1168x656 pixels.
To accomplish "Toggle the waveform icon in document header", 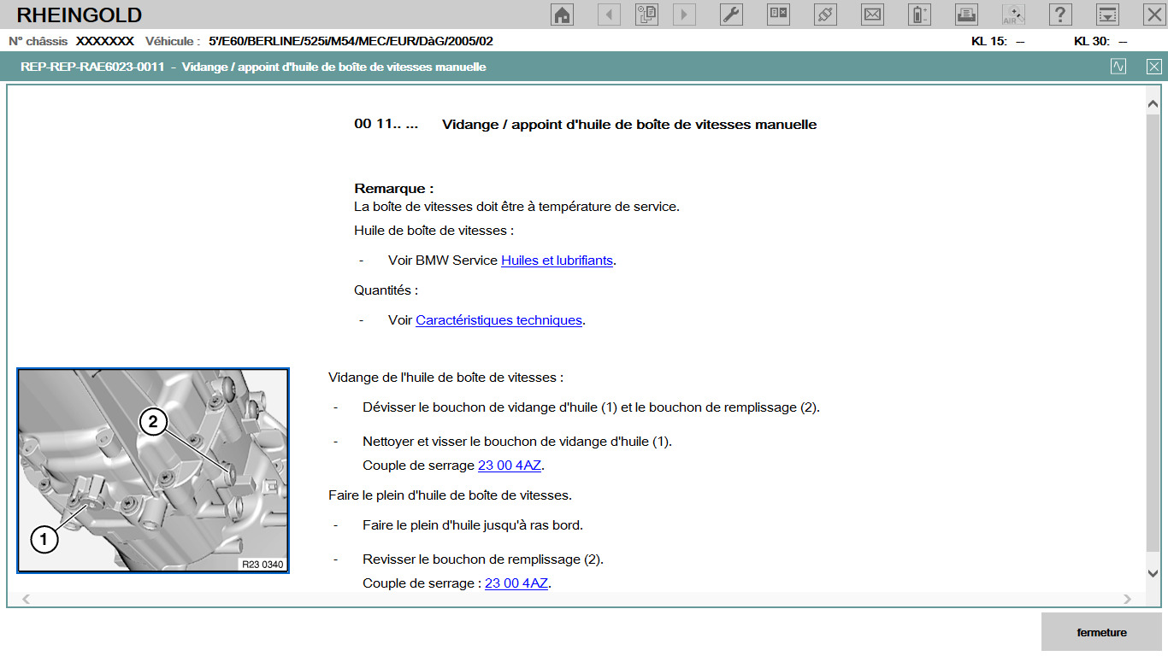I will tap(1118, 67).
